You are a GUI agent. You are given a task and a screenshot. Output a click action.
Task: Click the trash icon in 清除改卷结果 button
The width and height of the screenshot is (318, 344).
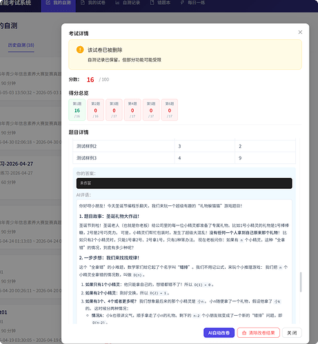point(244,333)
